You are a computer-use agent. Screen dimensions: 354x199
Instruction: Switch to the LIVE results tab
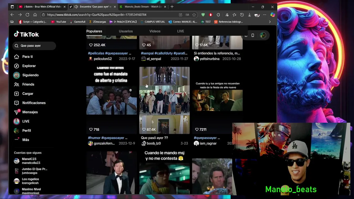[181, 31]
